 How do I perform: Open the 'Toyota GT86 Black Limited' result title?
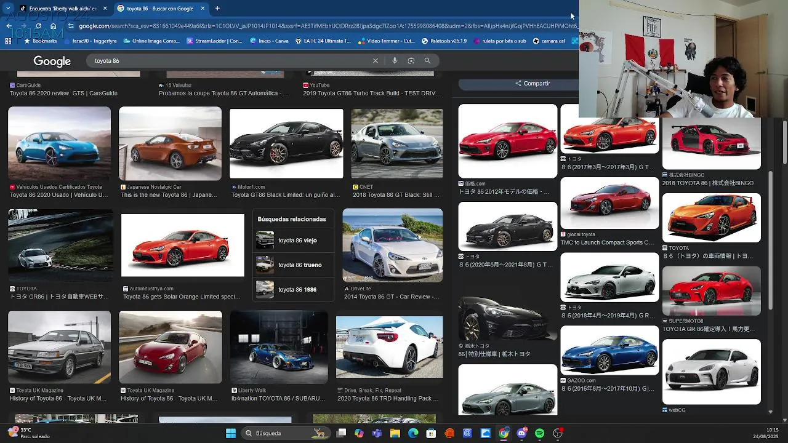coord(286,195)
